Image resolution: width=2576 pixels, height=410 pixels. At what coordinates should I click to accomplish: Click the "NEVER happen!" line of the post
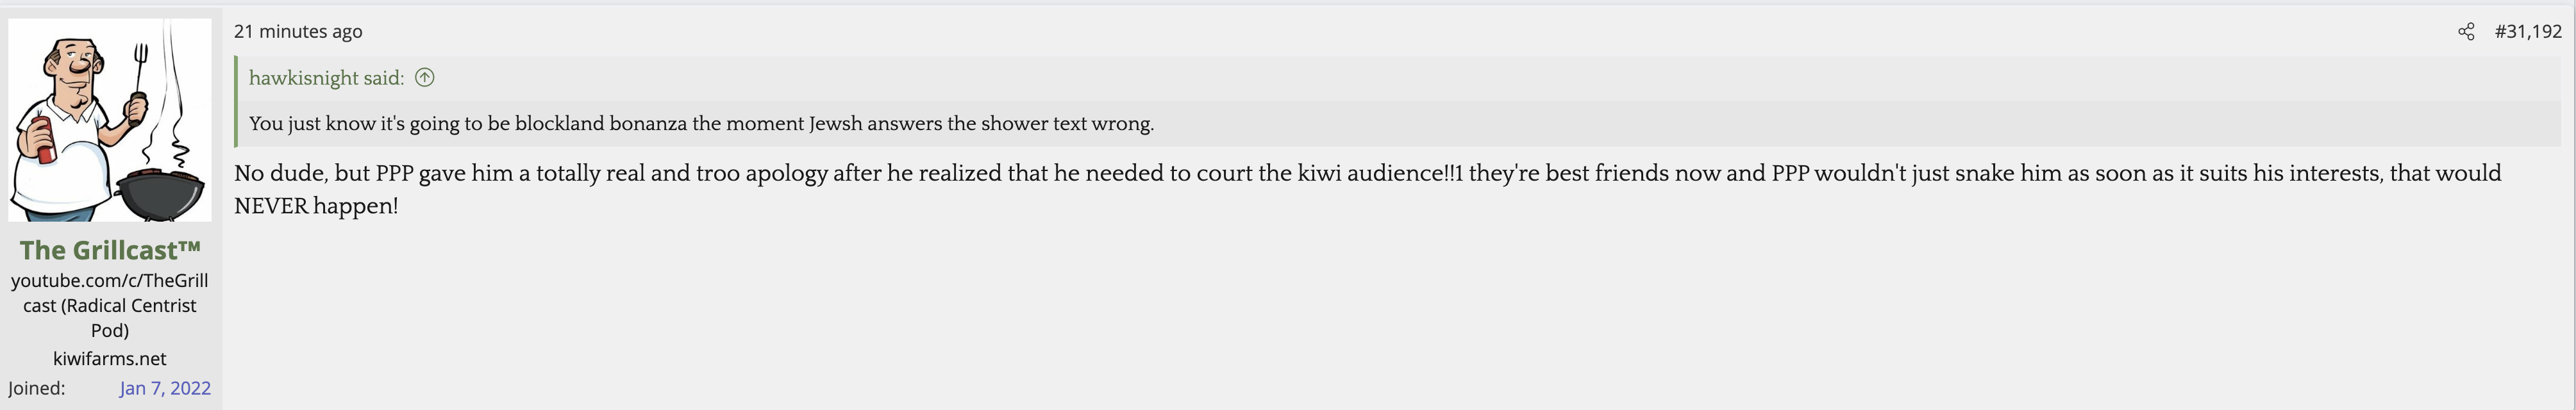point(316,207)
